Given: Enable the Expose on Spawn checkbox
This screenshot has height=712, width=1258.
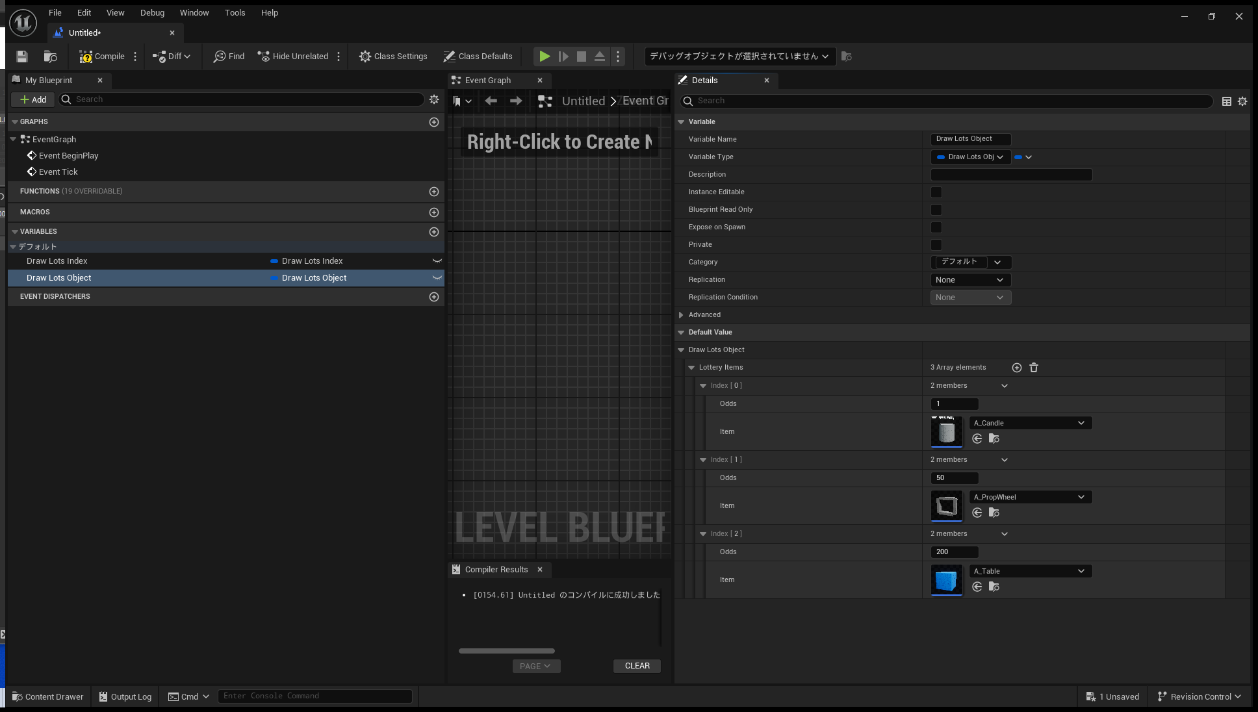Looking at the screenshot, I should tap(936, 227).
